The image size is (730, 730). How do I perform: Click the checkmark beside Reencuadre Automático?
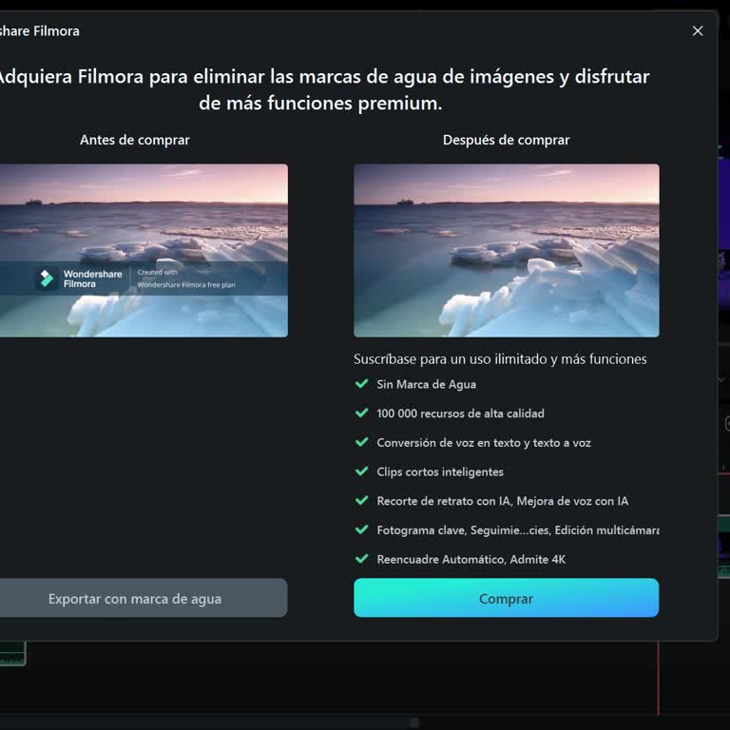[x=362, y=558]
